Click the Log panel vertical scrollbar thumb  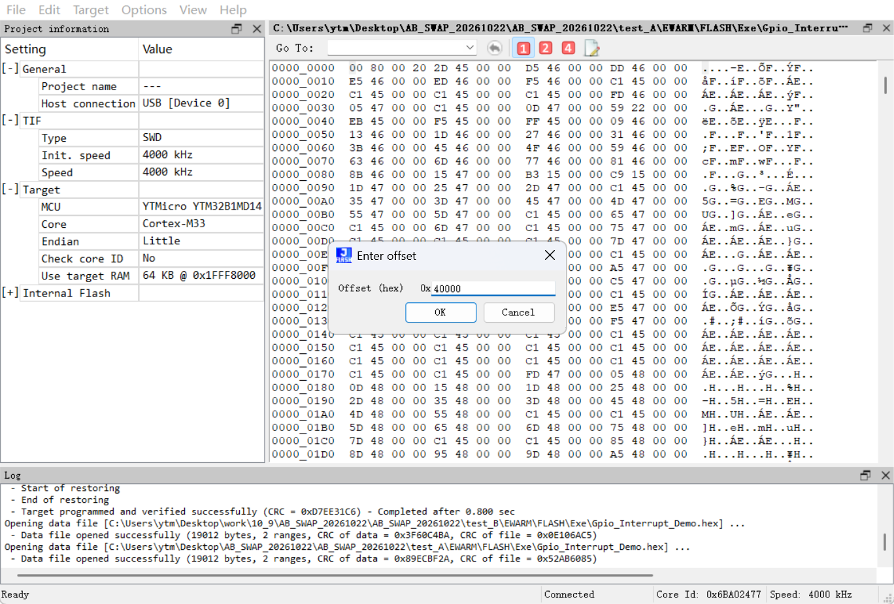point(885,542)
